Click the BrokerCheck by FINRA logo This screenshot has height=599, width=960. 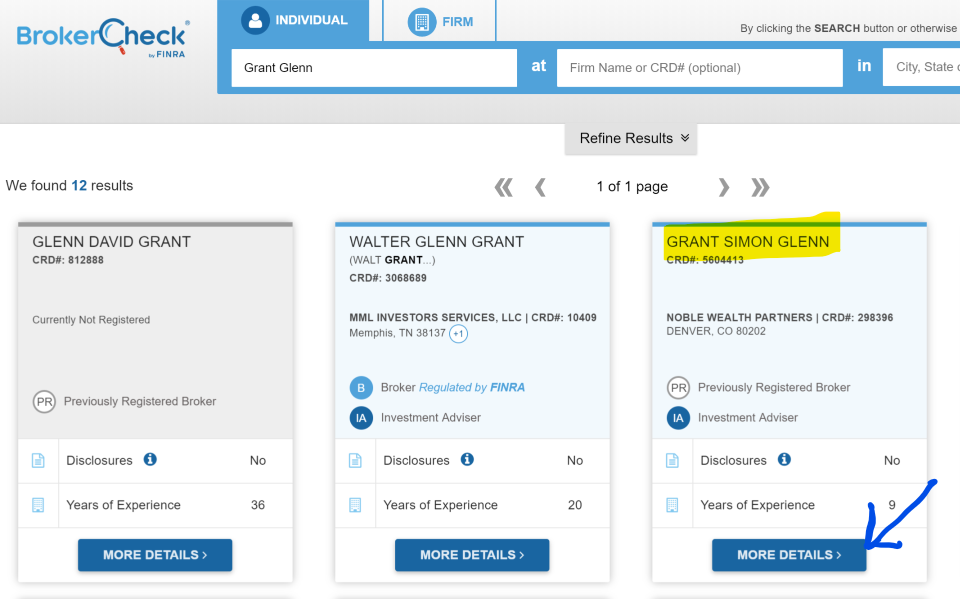tap(103, 39)
